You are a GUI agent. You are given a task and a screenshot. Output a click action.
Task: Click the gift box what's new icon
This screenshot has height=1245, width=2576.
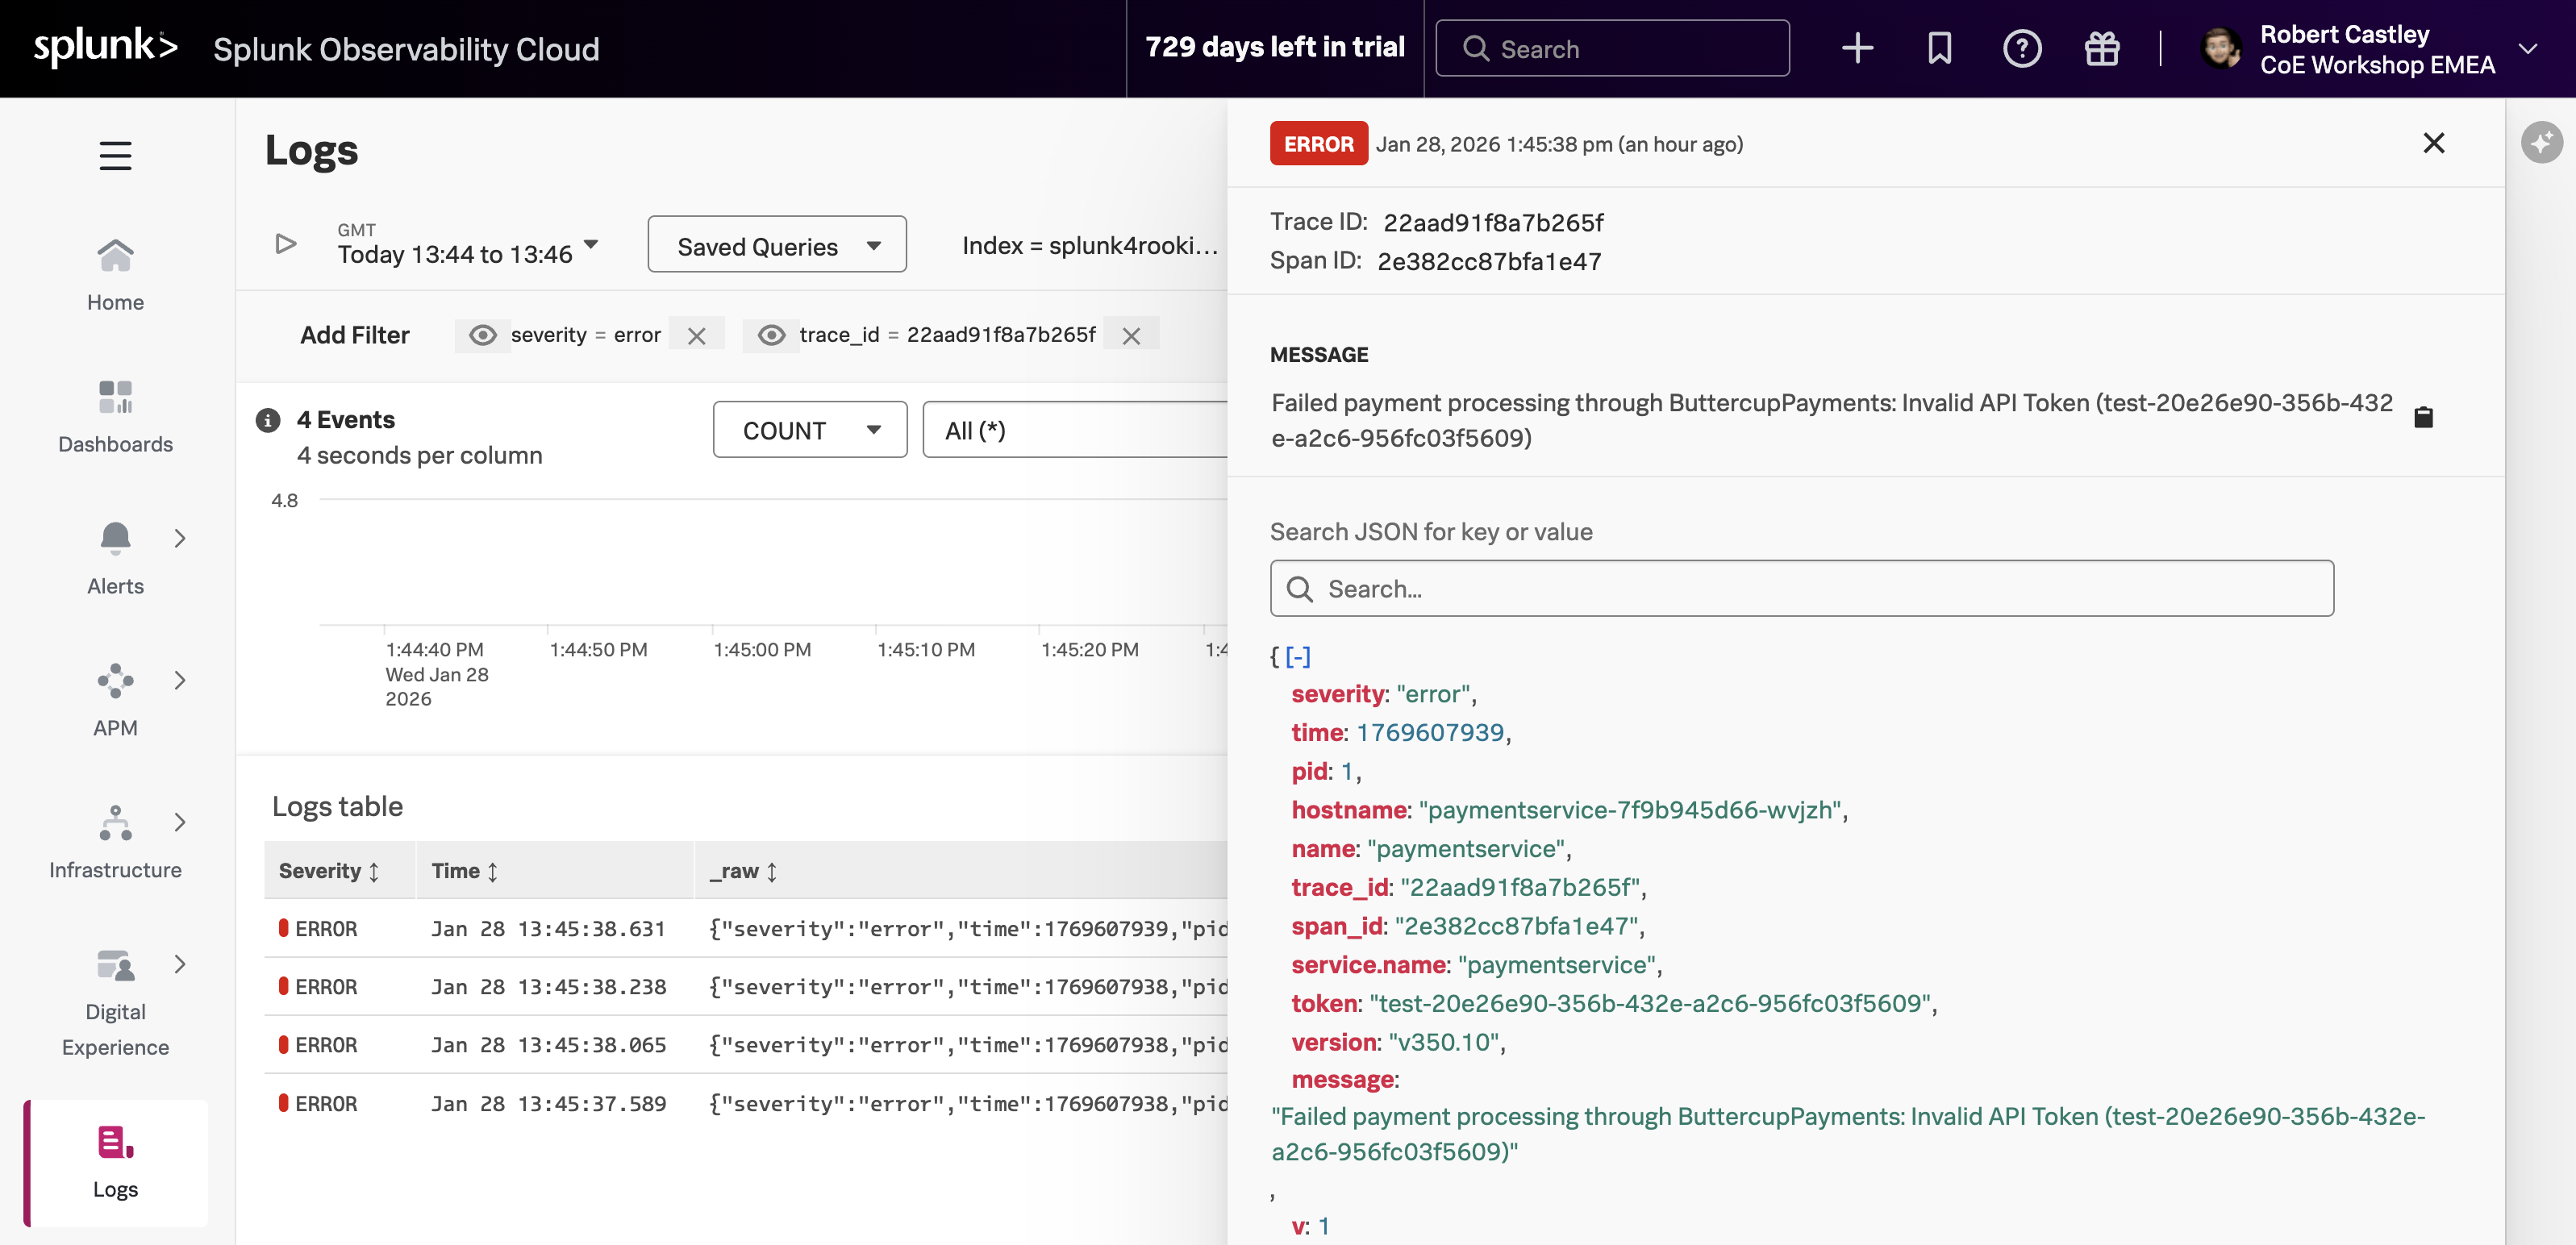tap(2101, 48)
